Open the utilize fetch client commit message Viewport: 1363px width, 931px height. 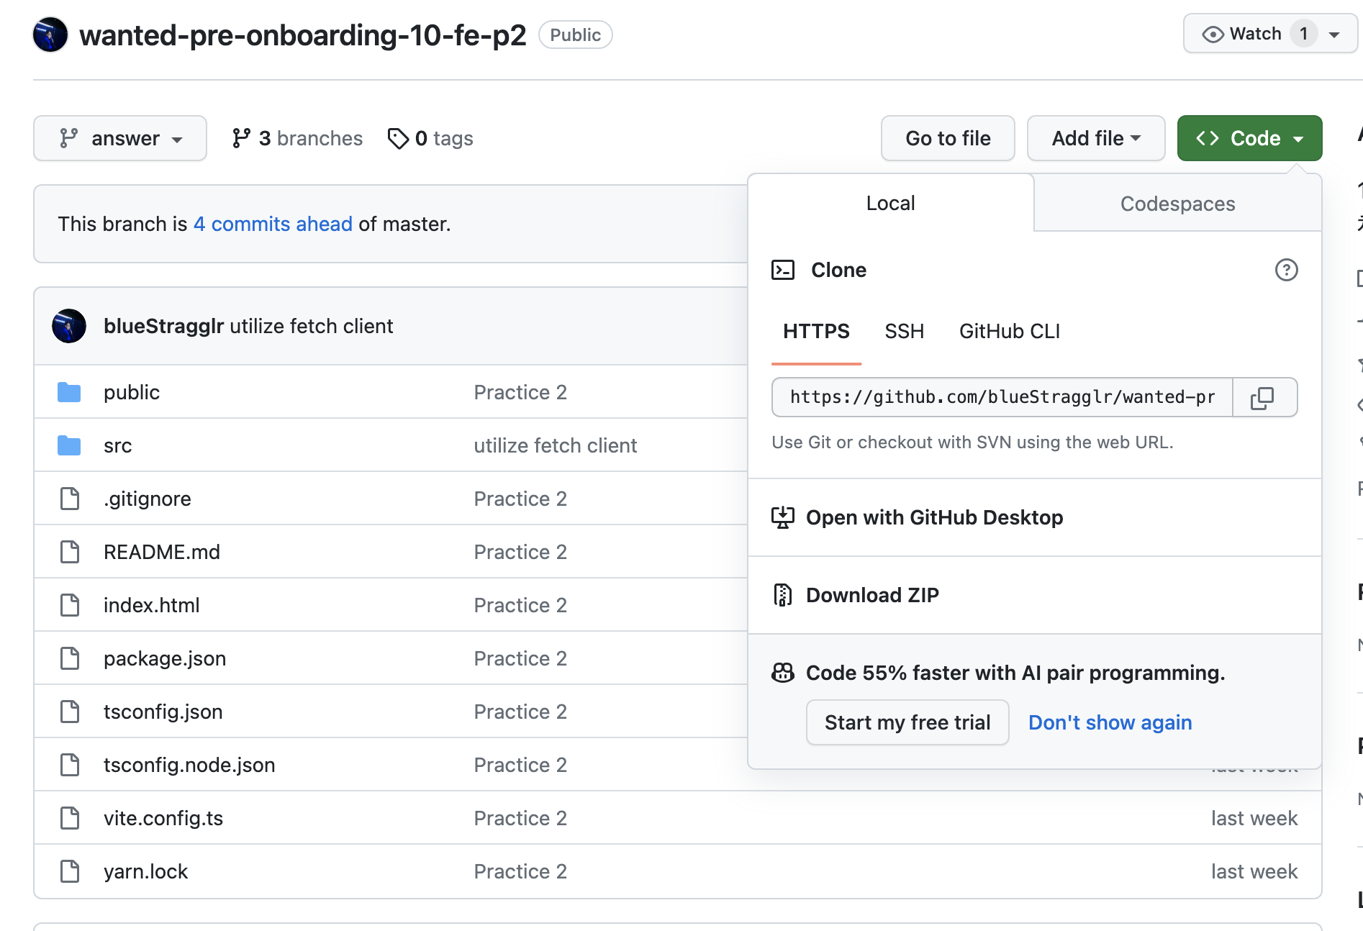pyautogui.click(x=312, y=326)
